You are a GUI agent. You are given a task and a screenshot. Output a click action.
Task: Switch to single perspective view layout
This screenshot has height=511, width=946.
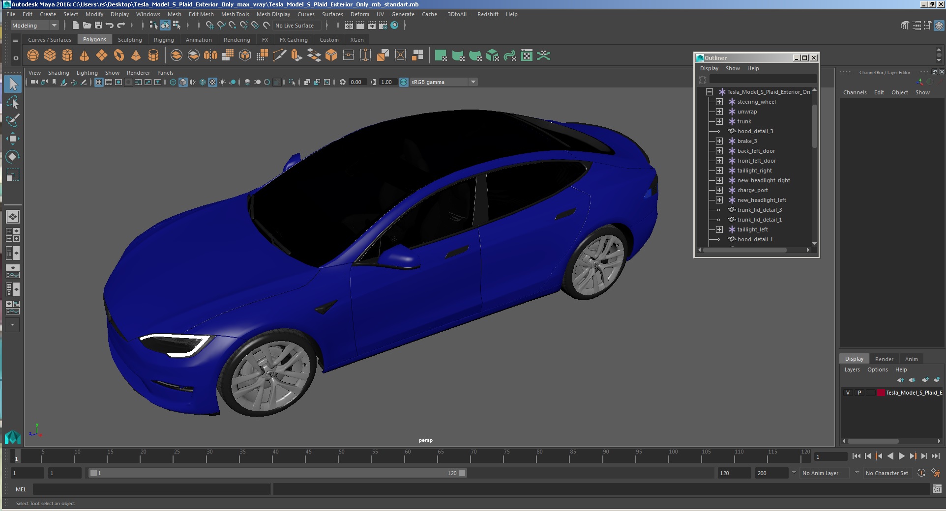(13, 217)
